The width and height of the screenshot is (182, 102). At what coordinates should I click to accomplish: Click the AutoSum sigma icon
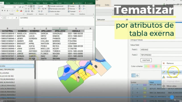[x=80, y=6]
